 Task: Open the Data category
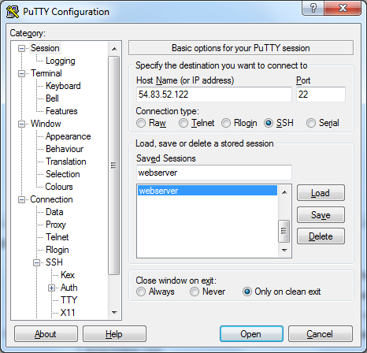pyautogui.click(x=54, y=212)
